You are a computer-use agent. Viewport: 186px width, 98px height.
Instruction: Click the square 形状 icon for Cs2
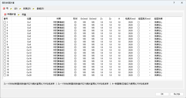tap(75, 25)
